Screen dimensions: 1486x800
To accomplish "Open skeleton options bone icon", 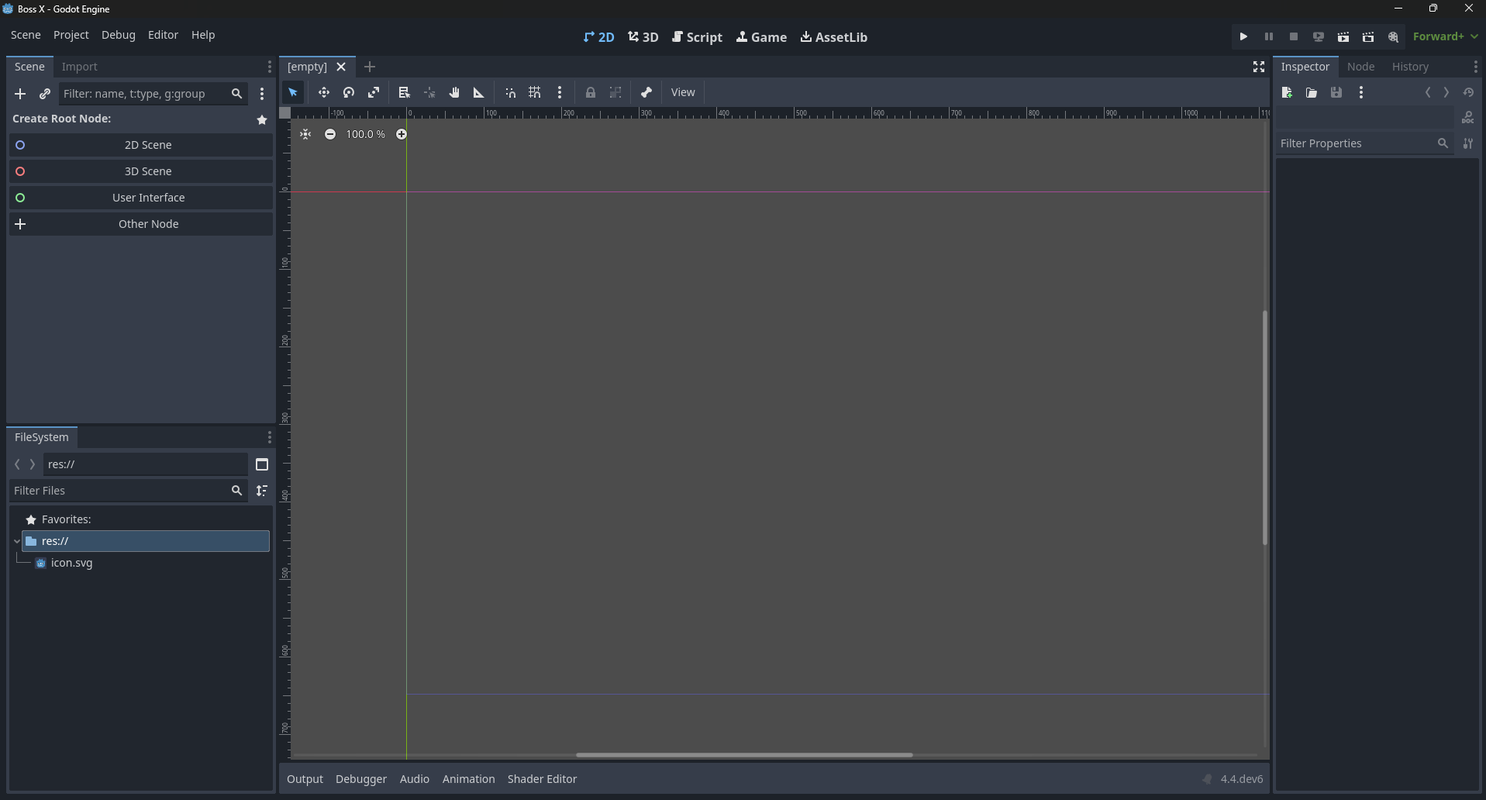I will point(646,92).
